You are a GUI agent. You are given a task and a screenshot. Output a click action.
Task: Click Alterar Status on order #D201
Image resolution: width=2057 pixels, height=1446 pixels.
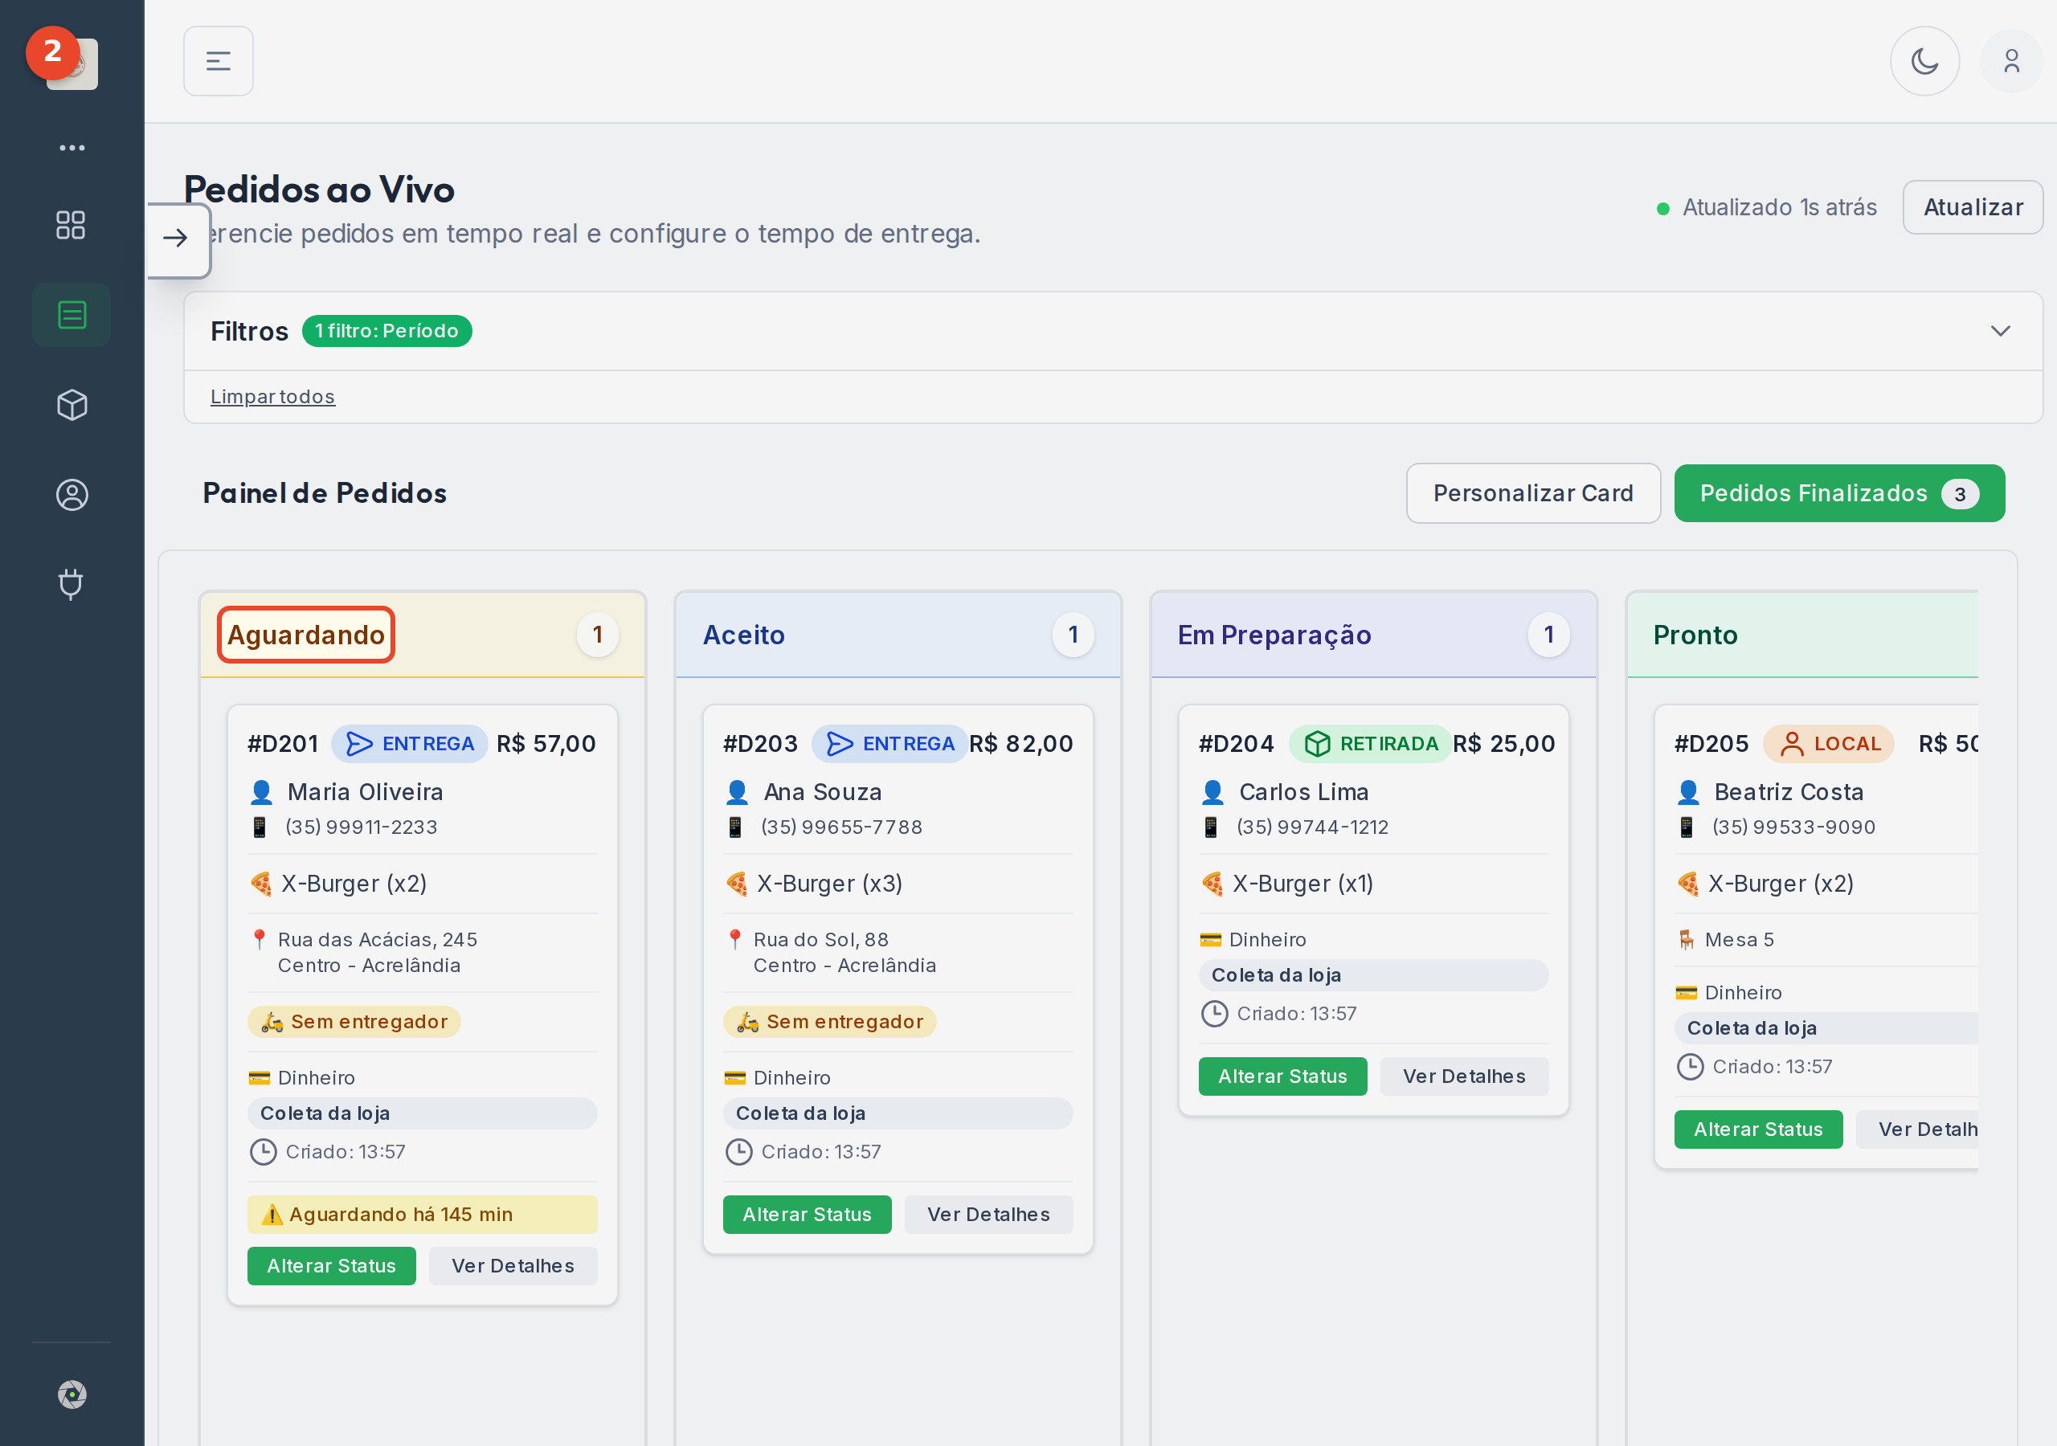click(x=332, y=1265)
